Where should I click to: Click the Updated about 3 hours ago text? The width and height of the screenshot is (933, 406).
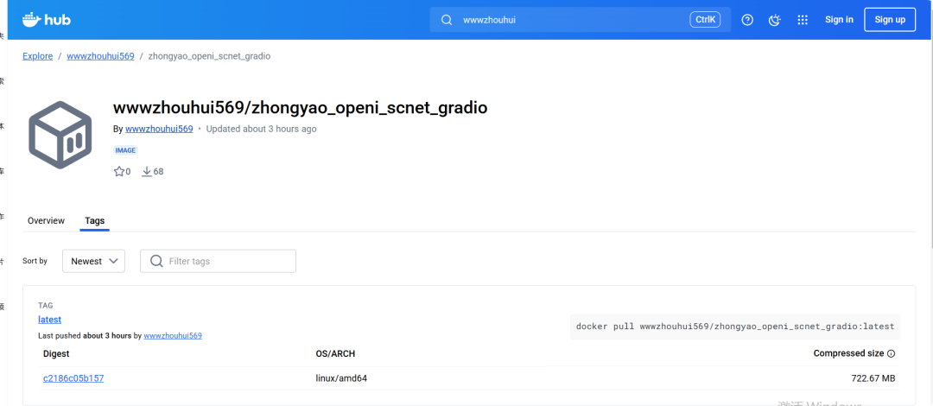point(261,129)
